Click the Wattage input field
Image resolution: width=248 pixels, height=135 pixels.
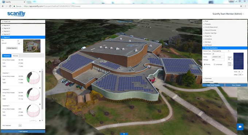(x=218, y=60)
